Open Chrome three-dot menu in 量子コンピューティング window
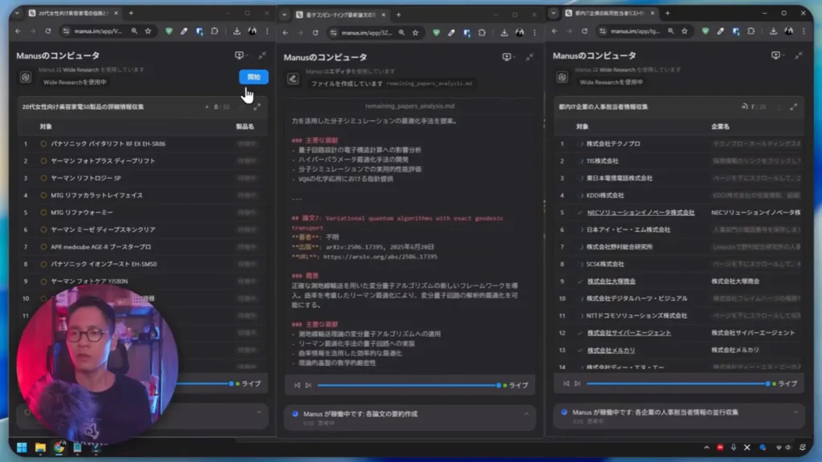 click(535, 33)
